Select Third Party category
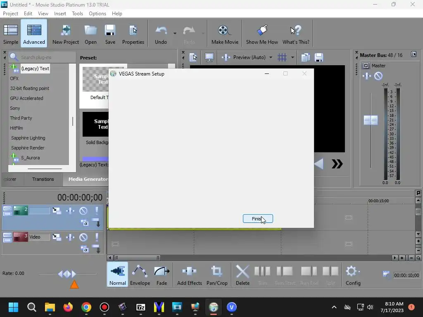 tap(21, 118)
